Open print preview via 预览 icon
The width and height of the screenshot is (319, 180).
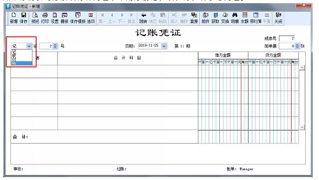pyautogui.click(x=35, y=18)
